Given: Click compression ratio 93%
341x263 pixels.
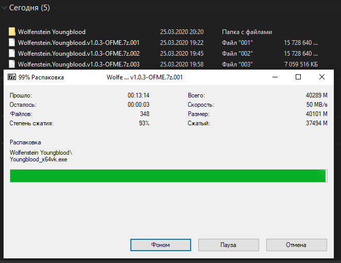Looking at the screenshot, I should (144, 123).
